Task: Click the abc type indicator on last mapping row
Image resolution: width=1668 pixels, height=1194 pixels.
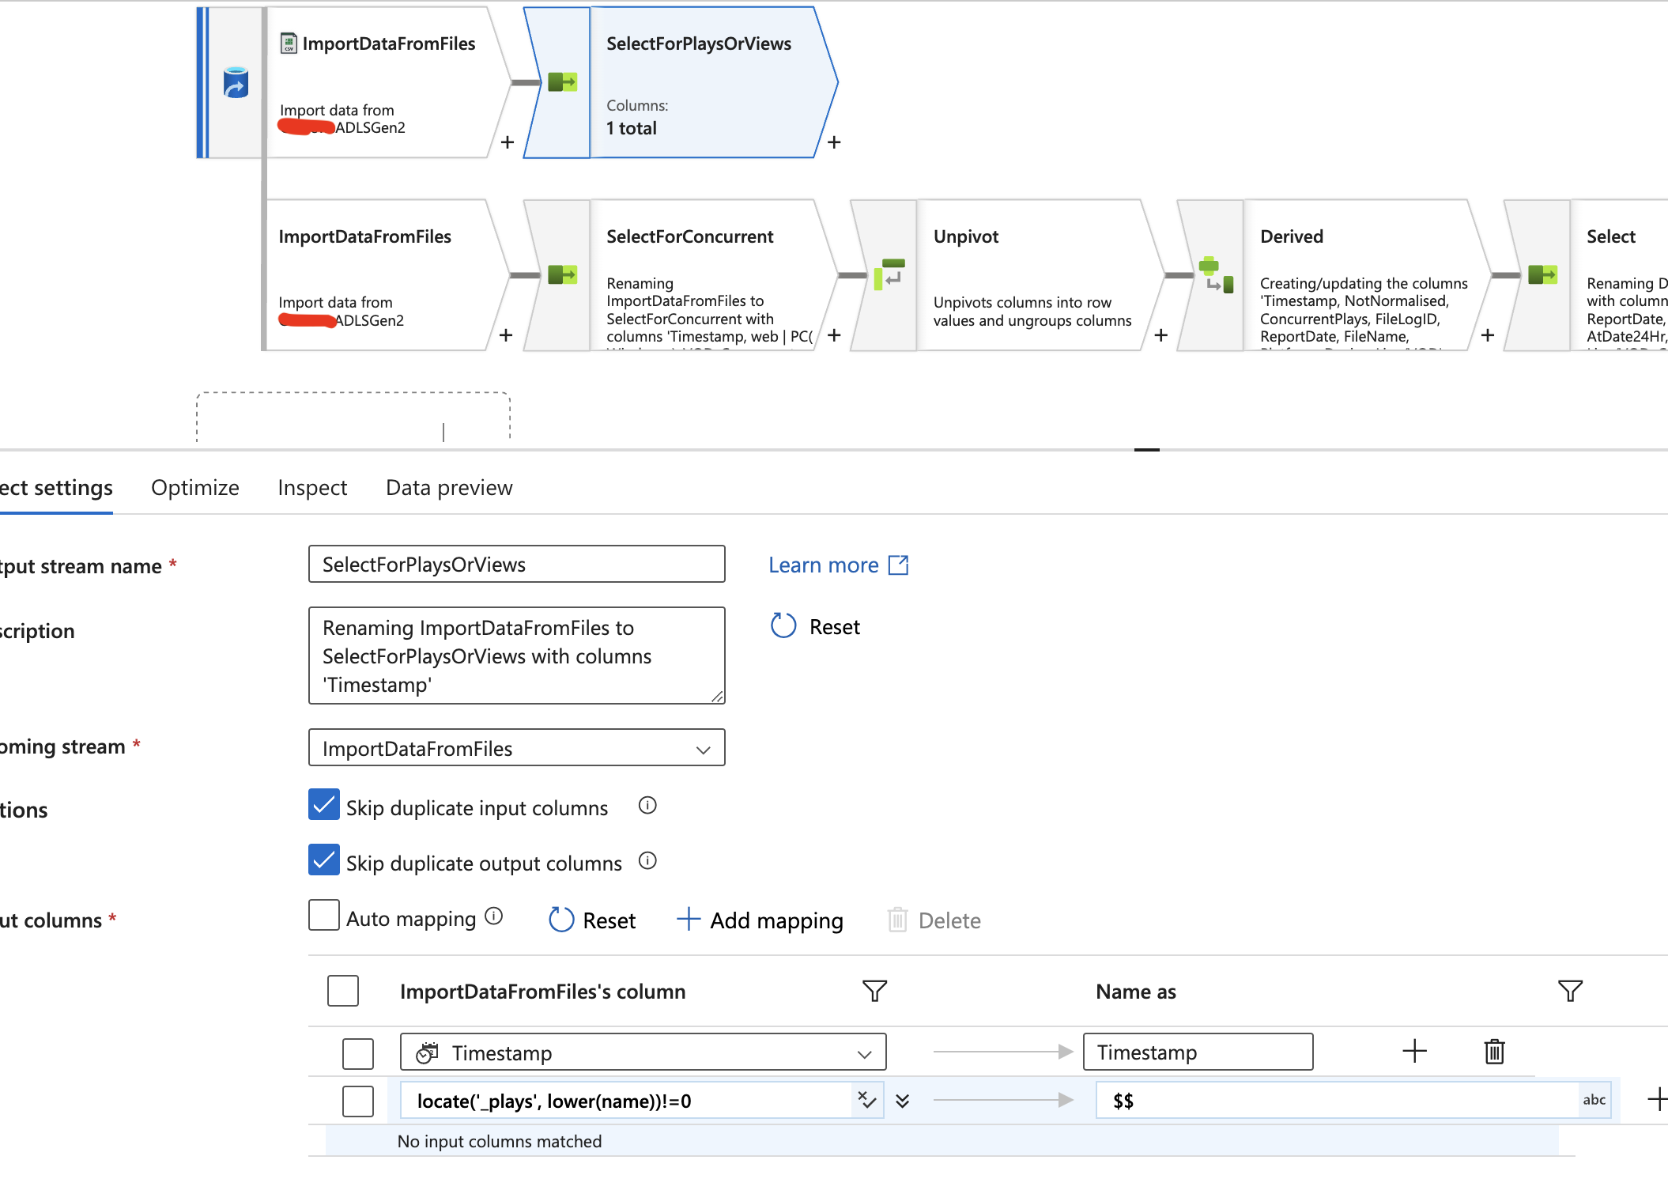Action: click(1588, 1101)
